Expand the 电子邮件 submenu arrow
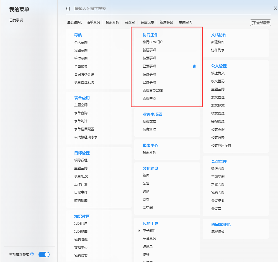 (x=139, y=231)
